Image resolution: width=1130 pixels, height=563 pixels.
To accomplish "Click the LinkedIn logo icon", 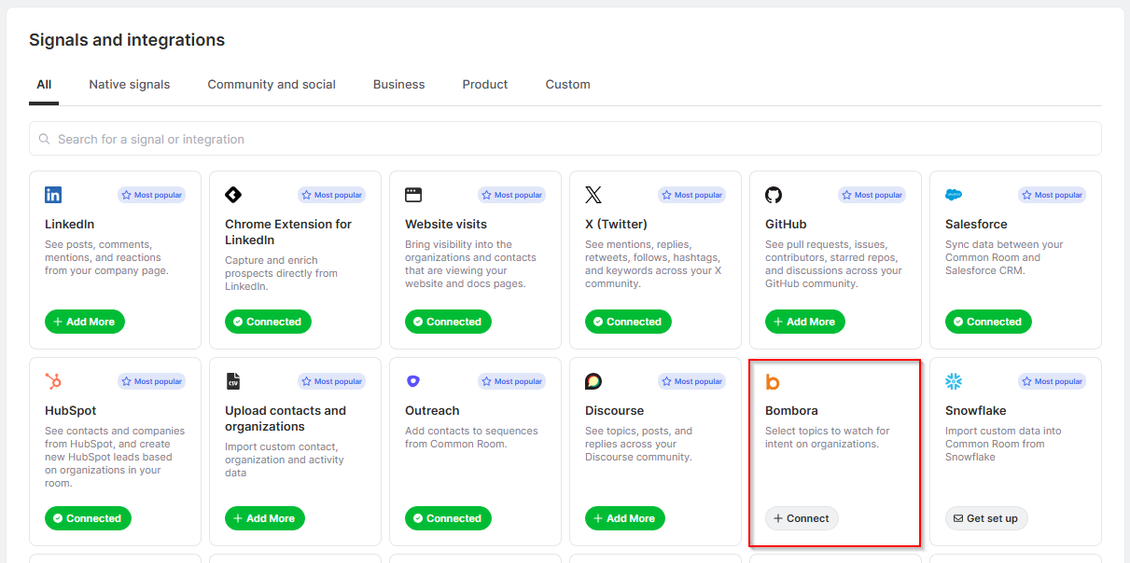I will 53,195.
